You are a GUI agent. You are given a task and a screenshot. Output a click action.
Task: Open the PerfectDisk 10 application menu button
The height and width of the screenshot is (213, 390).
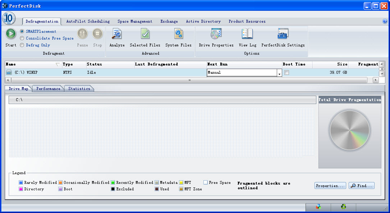tap(9, 18)
